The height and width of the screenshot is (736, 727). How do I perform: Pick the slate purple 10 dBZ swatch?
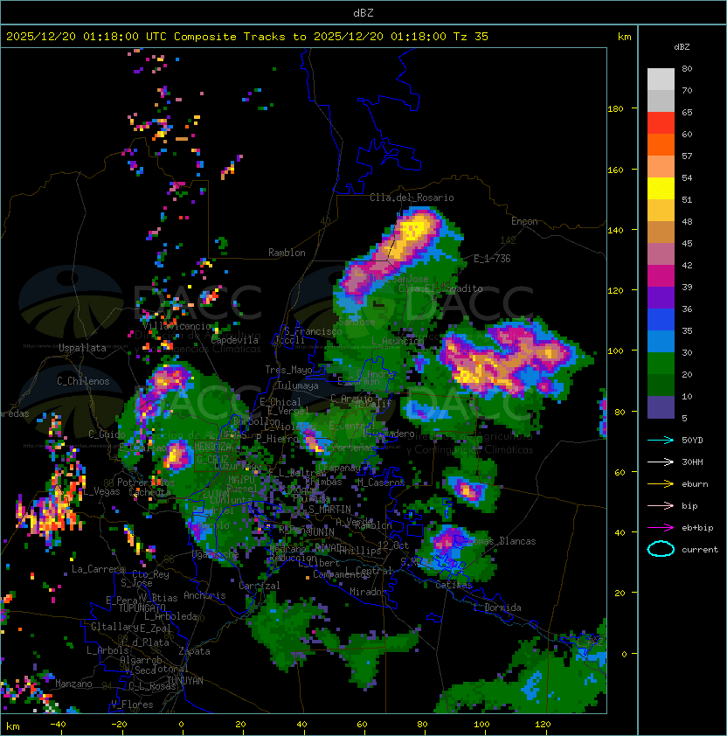(661, 407)
